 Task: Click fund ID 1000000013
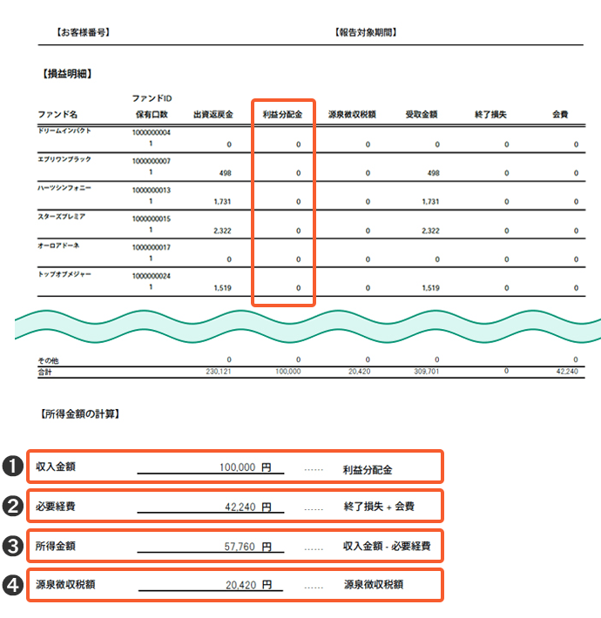pos(152,190)
